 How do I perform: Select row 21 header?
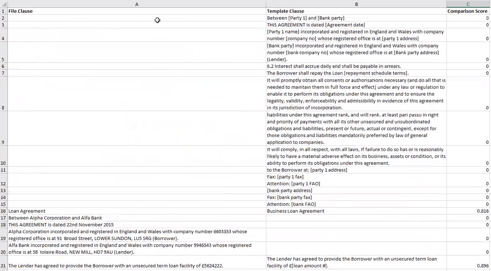(x=3, y=266)
